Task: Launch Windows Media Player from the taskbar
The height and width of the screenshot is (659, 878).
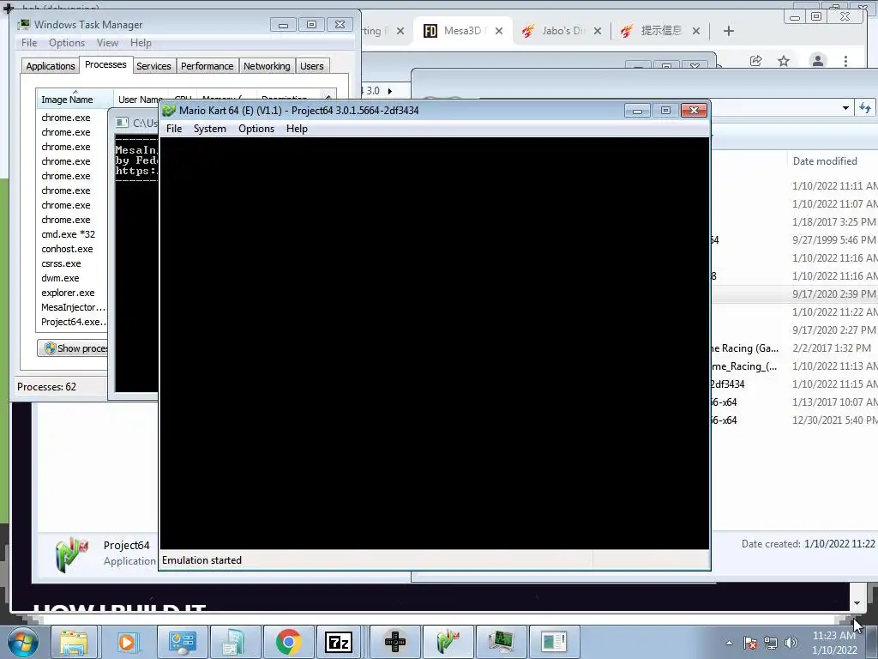Action: point(127,642)
